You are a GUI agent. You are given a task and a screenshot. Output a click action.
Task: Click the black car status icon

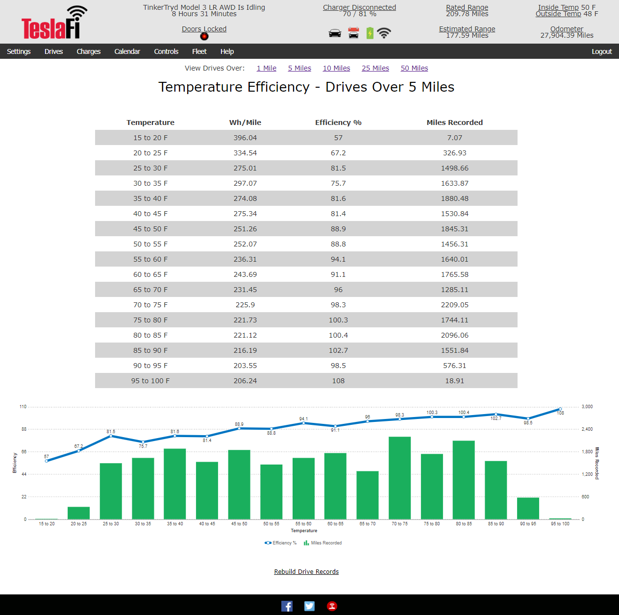[335, 33]
